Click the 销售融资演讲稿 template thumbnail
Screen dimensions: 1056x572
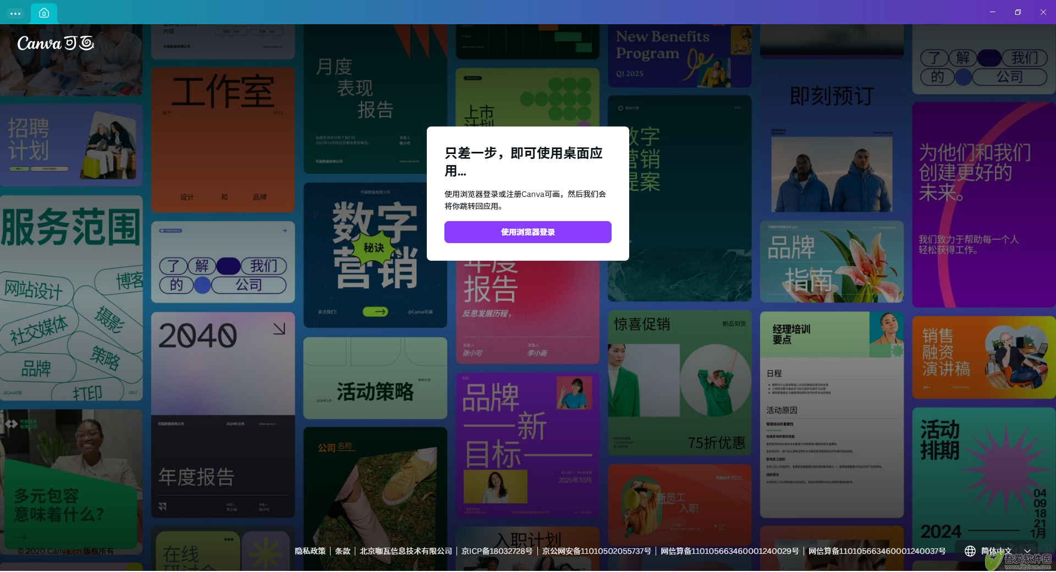tap(984, 358)
